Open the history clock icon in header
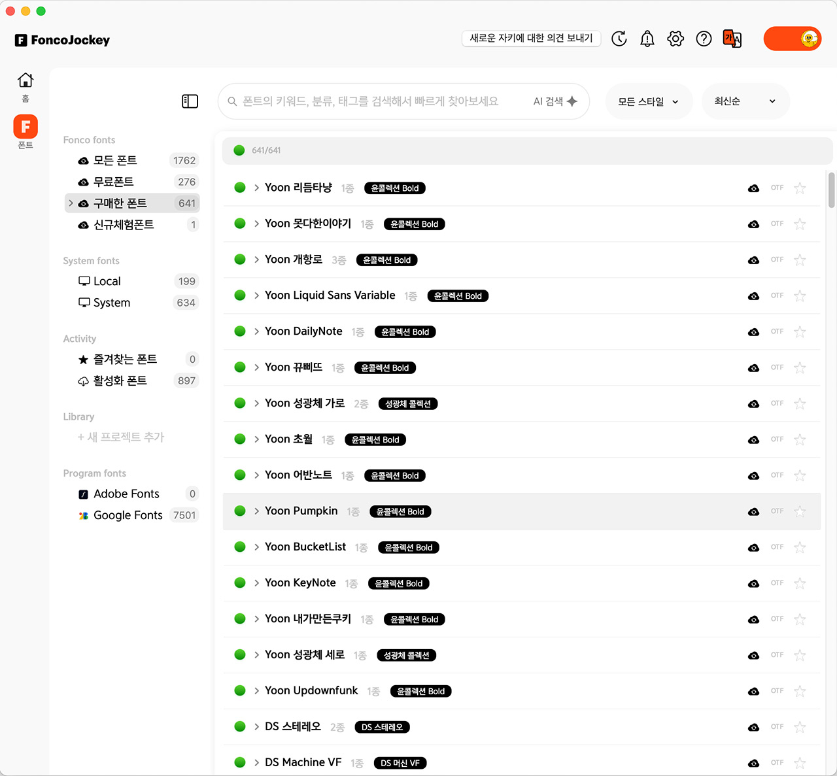837x776 pixels. [x=619, y=39]
